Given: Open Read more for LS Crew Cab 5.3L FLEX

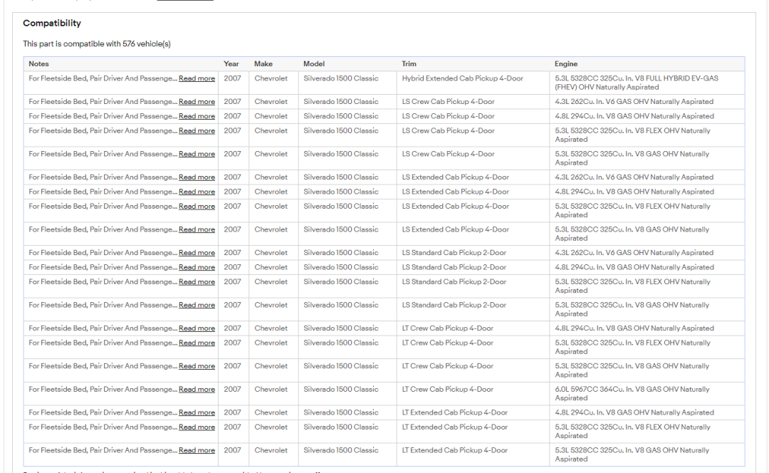Looking at the screenshot, I should (197, 131).
